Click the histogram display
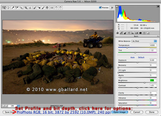This screenshot has width=161, height=116. 137,14
